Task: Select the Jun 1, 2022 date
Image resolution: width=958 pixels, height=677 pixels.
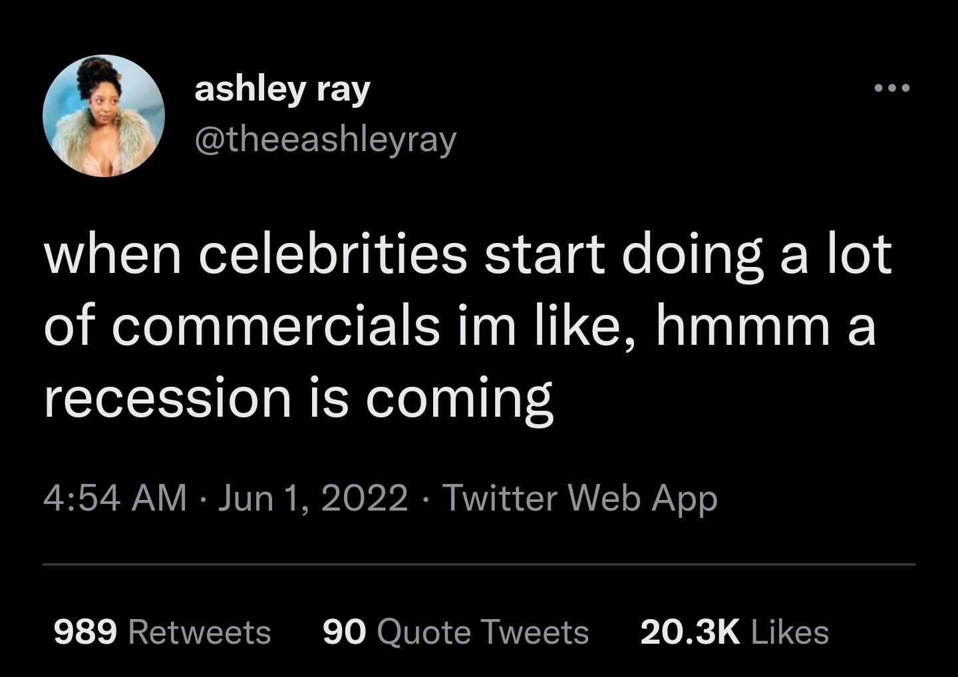Action: coord(312,497)
